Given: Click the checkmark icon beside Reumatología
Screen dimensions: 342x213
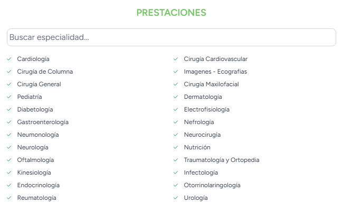Looking at the screenshot, I should click(x=9, y=198).
